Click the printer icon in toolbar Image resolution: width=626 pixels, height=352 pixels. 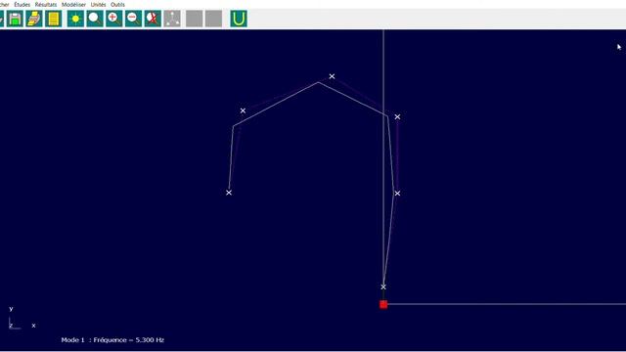(x=34, y=19)
